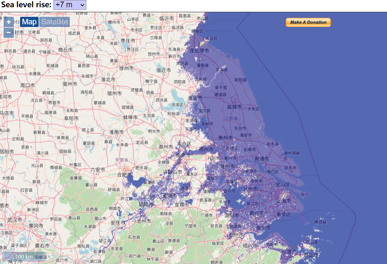Zoom in with the plus button

click(9, 22)
